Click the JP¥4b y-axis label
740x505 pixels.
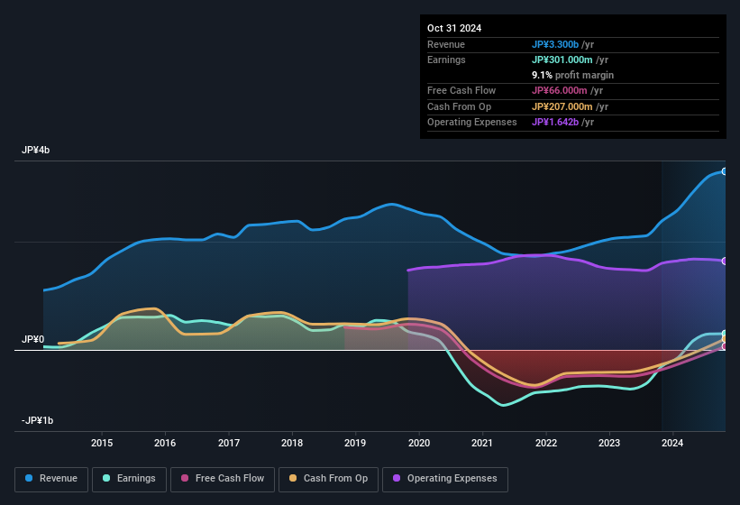[x=35, y=150]
